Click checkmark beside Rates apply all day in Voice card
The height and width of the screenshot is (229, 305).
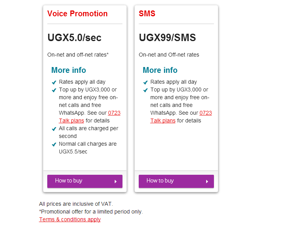tap(54, 82)
